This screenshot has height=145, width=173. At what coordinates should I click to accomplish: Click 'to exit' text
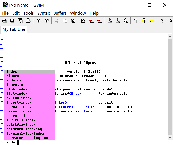[x=106, y=103]
